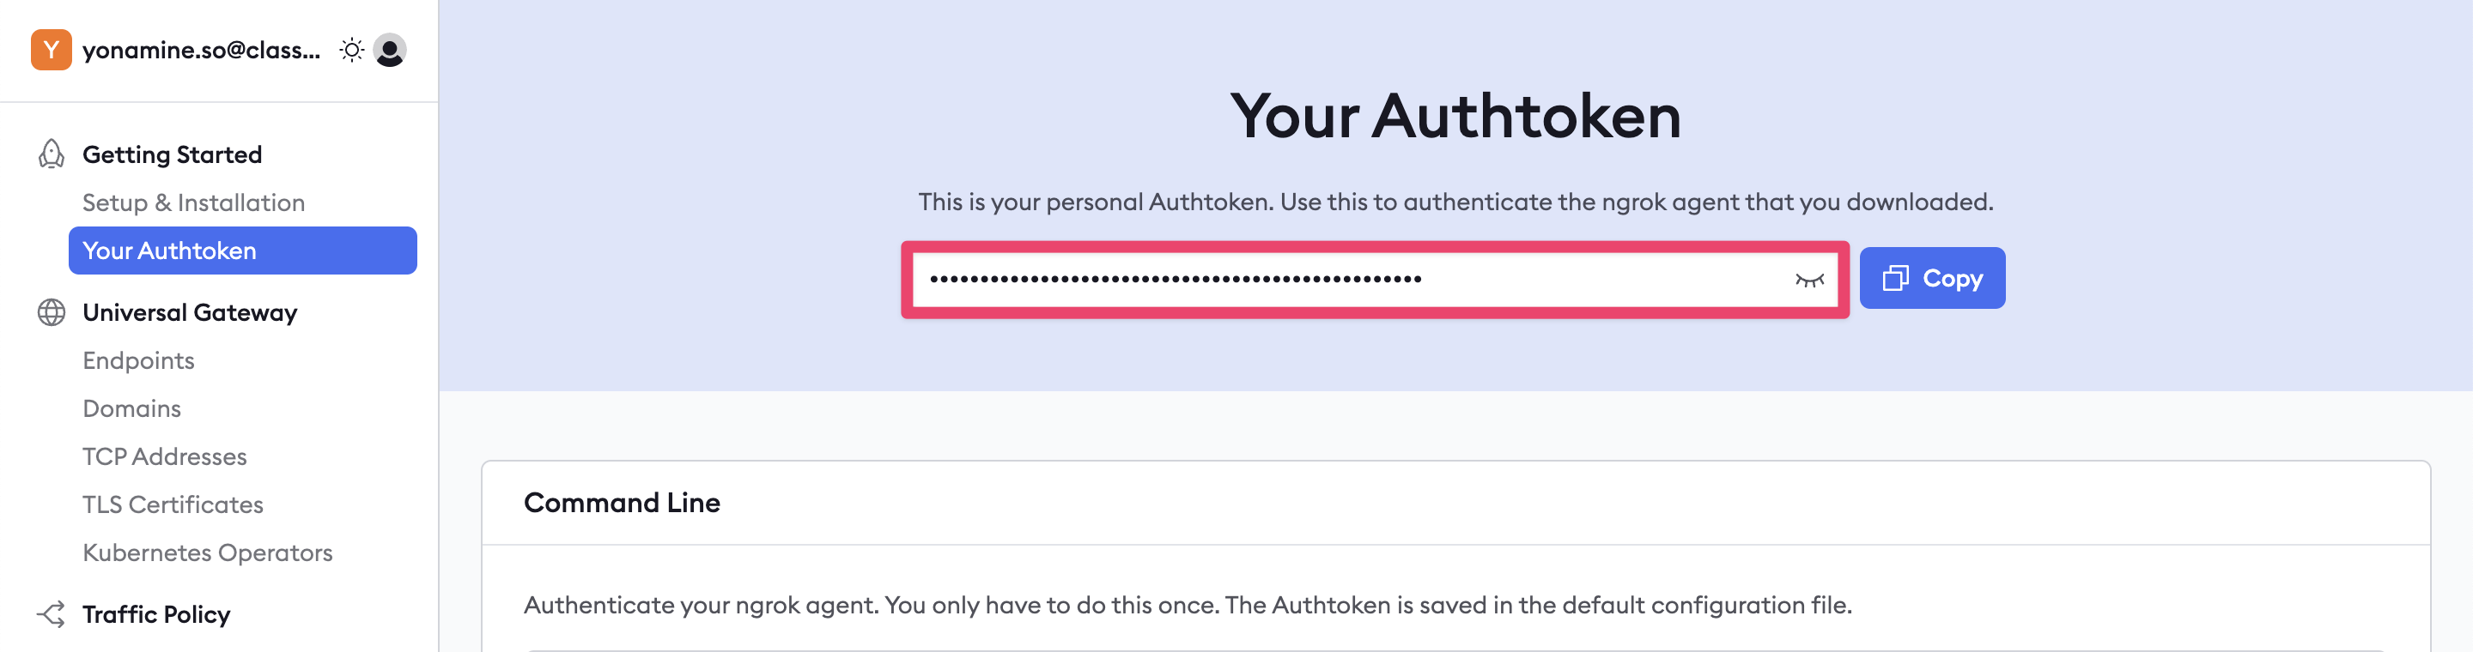Select Your Authtoken in the sidebar
Image resolution: width=2473 pixels, height=652 pixels.
tap(243, 251)
